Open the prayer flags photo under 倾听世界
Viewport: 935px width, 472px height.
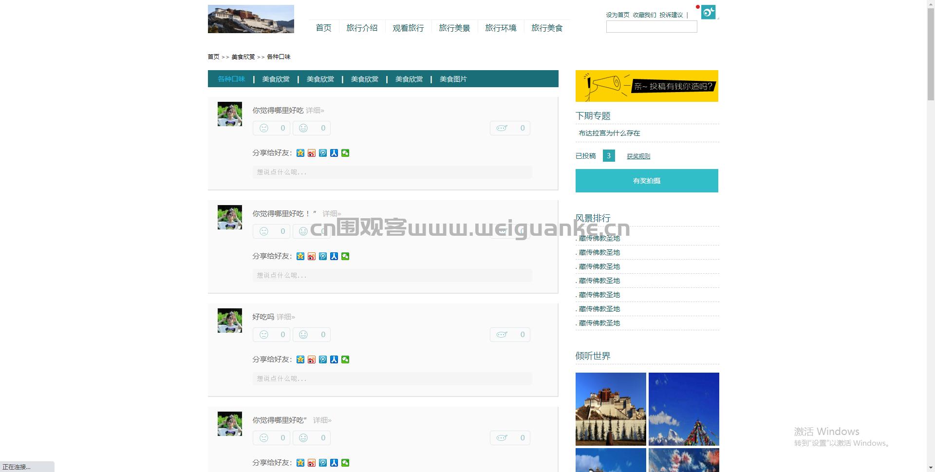pos(684,409)
